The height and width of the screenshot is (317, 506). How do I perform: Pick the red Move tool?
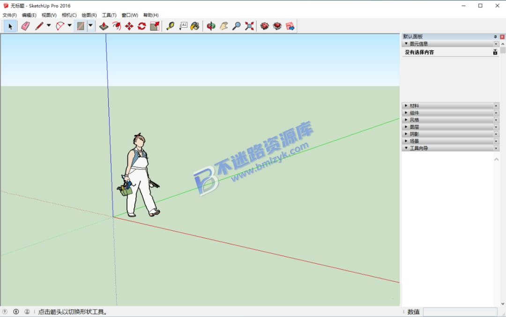(x=129, y=26)
